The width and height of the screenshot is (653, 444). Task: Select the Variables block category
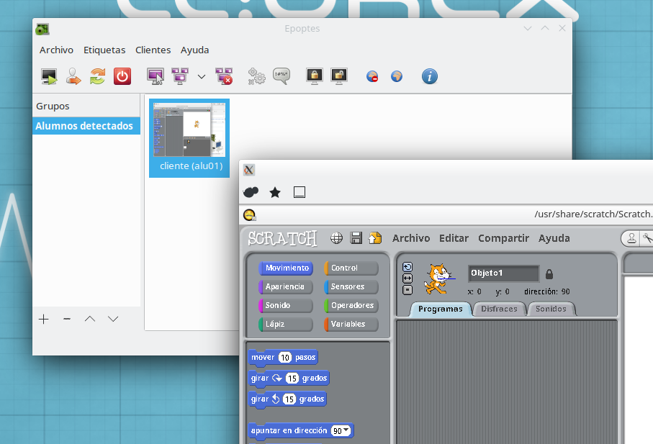click(351, 324)
